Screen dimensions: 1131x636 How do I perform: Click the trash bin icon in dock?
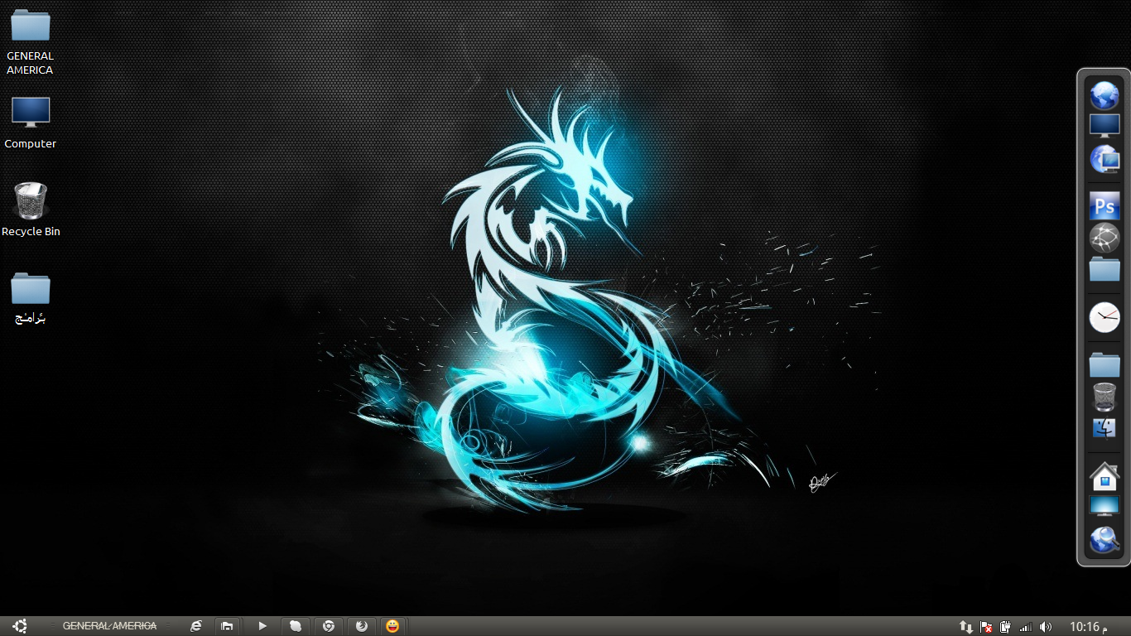click(1105, 397)
